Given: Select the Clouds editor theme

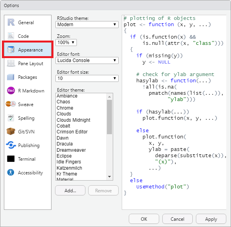Looking at the screenshot, I should click(x=81, y=114).
